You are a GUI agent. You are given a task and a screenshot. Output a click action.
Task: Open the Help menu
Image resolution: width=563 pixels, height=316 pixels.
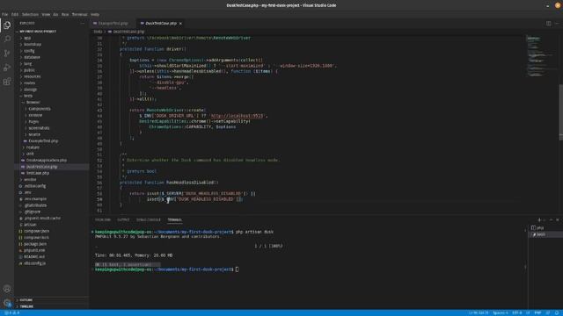click(95, 15)
